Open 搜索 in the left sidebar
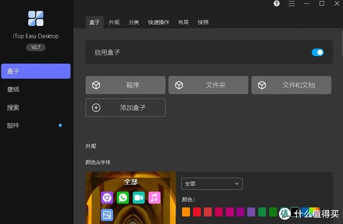The height and width of the screenshot is (224, 343). (36, 108)
